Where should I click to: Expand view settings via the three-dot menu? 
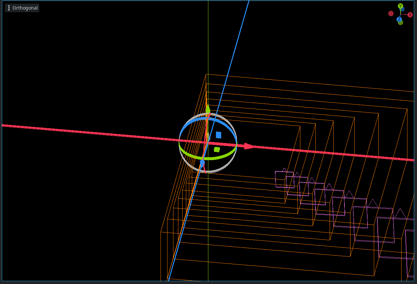tap(9, 8)
